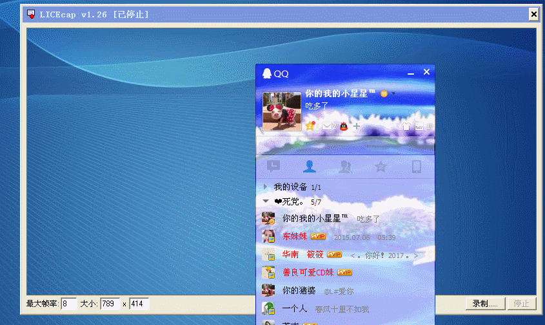Close the LICEcap window
The width and height of the screenshot is (545, 325).
[533, 14]
